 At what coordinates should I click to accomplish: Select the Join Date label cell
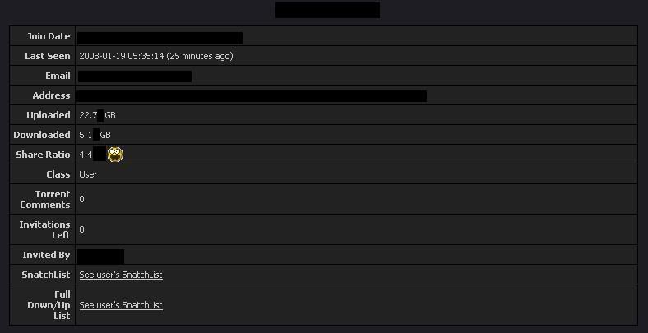coord(43,36)
